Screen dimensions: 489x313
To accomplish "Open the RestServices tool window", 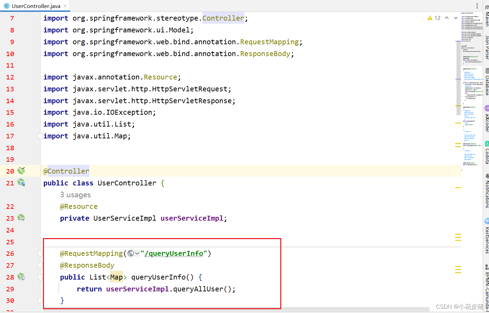I will 487,236.
